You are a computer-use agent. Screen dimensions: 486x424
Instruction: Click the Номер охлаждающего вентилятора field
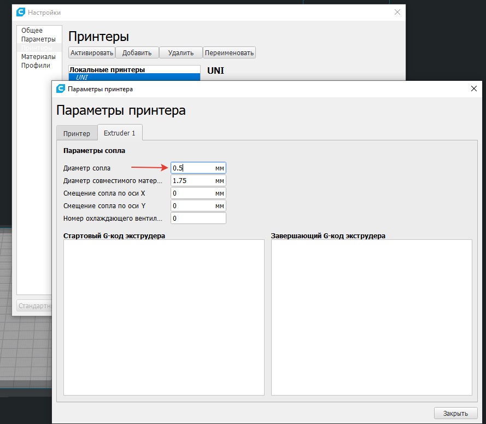(x=198, y=219)
